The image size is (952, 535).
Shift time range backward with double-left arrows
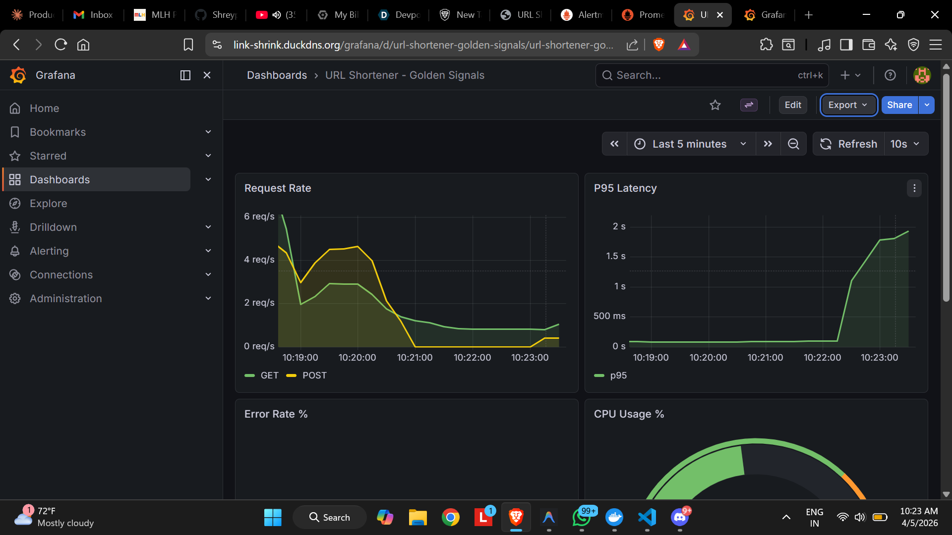(x=614, y=144)
